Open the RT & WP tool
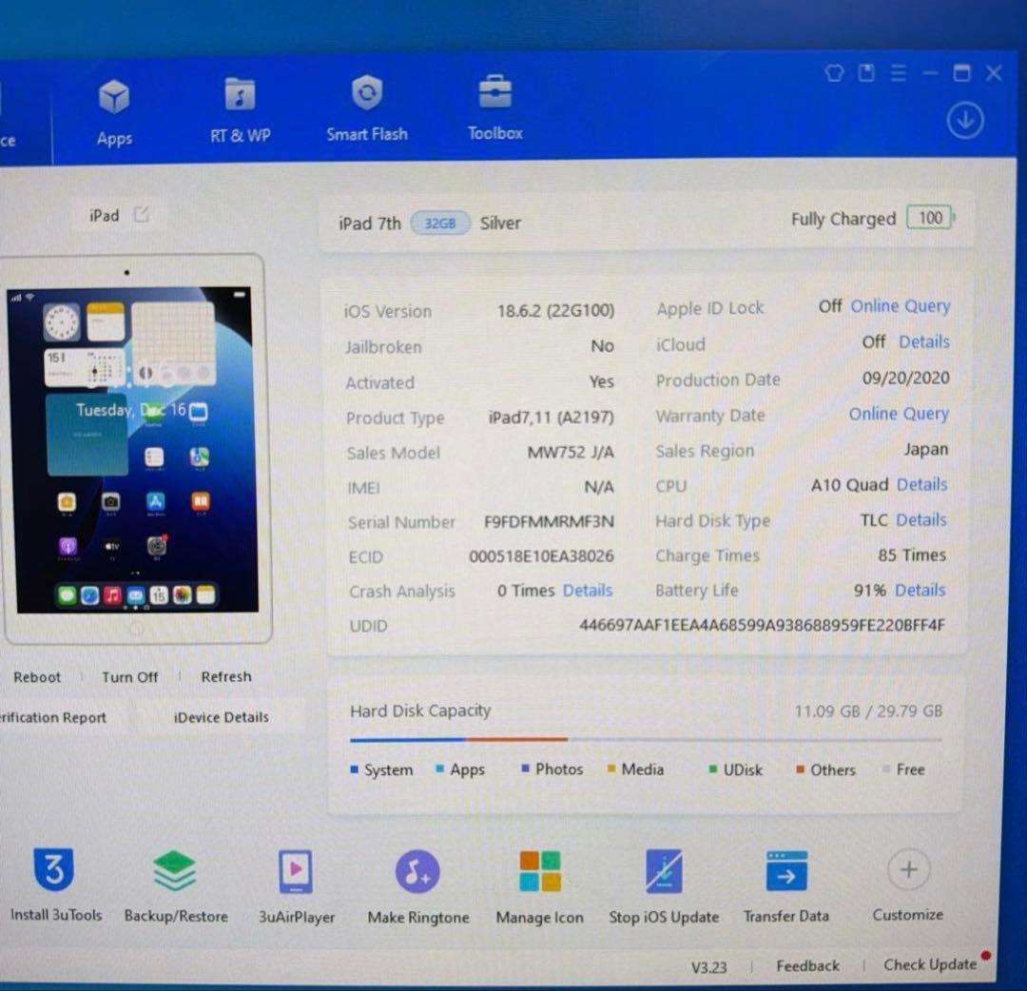This screenshot has height=991, width=1027. point(240,109)
